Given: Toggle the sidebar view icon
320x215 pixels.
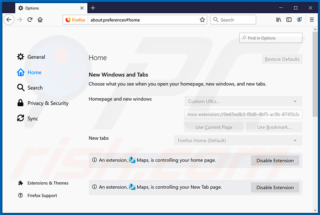Looking at the screenshot, I should 289,19.
